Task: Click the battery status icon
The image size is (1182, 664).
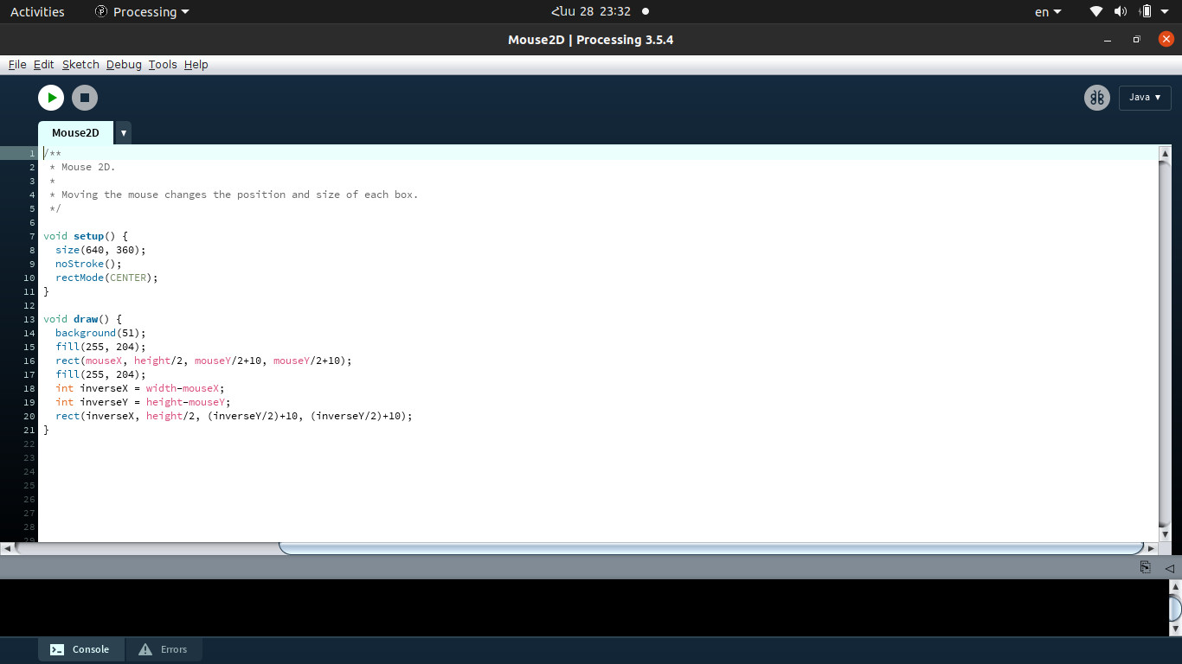Action: coord(1146,12)
